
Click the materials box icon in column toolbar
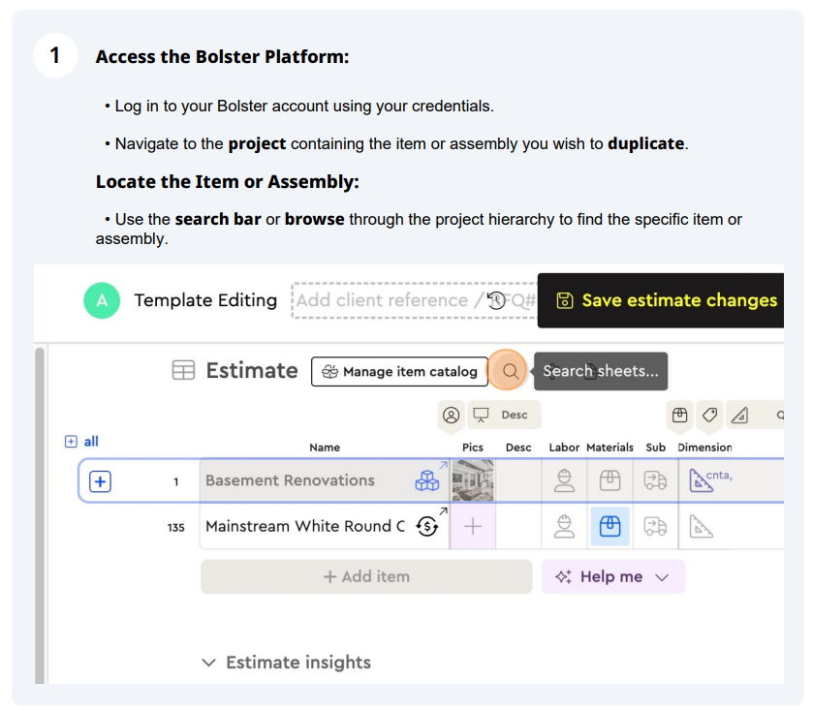679,416
